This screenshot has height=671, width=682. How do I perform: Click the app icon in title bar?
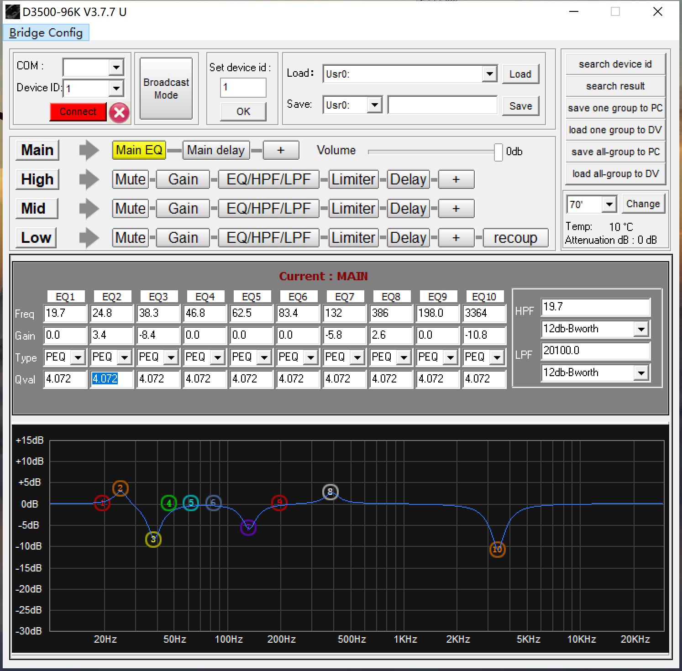coord(12,12)
